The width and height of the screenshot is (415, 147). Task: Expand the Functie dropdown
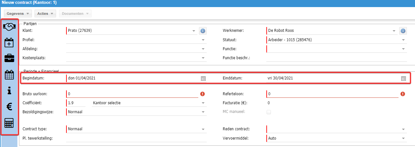tap(404, 49)
